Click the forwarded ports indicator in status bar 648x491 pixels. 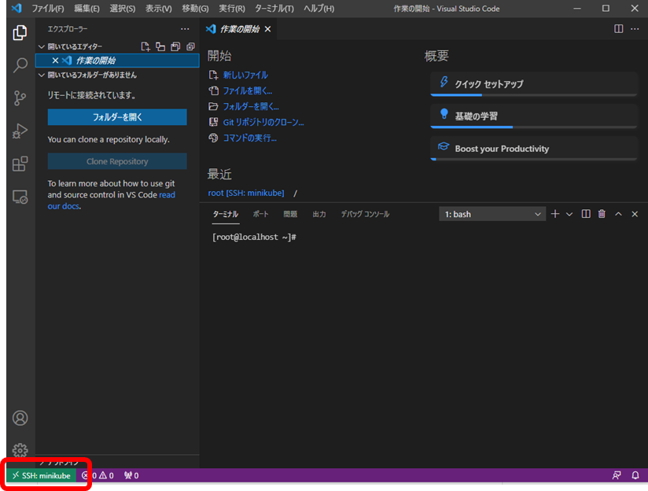pos(131,476)
